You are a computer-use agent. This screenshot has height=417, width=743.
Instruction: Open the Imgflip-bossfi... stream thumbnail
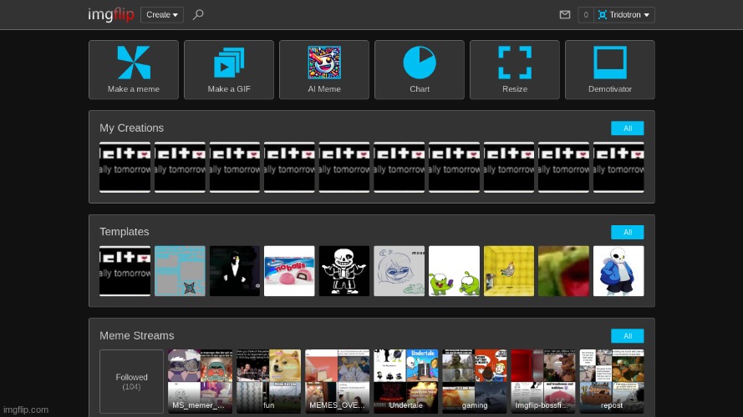pyautogui.click(x=543, y=381)
